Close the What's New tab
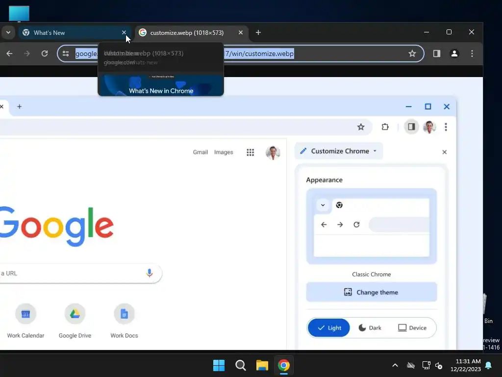 (124, 32)
